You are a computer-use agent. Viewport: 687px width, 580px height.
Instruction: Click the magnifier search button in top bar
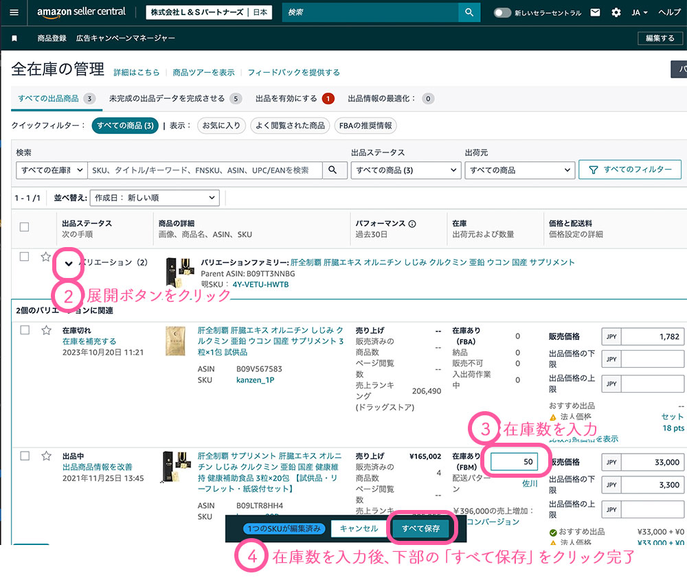(x=469, y=12)
